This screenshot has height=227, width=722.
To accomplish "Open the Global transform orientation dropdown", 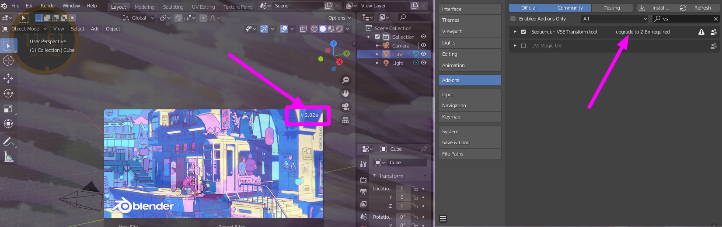I will pos(139,18).
